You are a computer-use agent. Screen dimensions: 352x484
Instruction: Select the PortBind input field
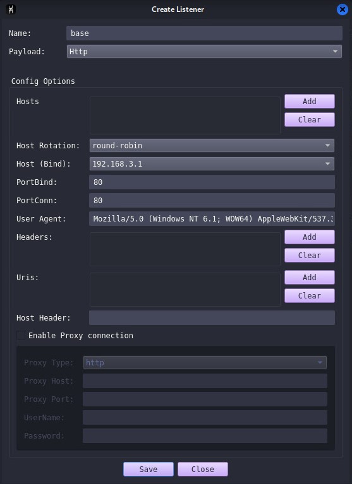click(x=212, y=182)
